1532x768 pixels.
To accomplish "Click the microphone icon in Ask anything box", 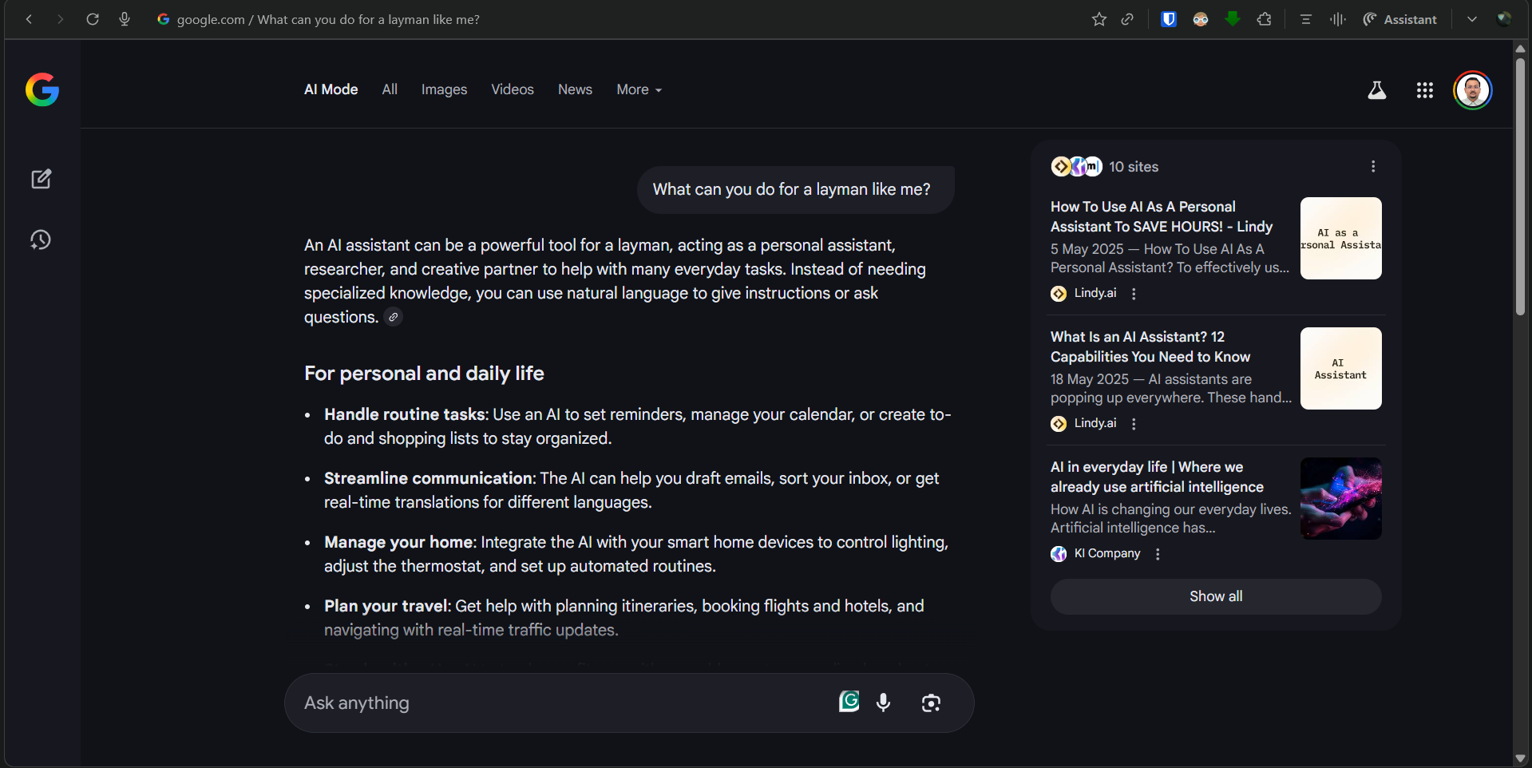I will 883,703.
